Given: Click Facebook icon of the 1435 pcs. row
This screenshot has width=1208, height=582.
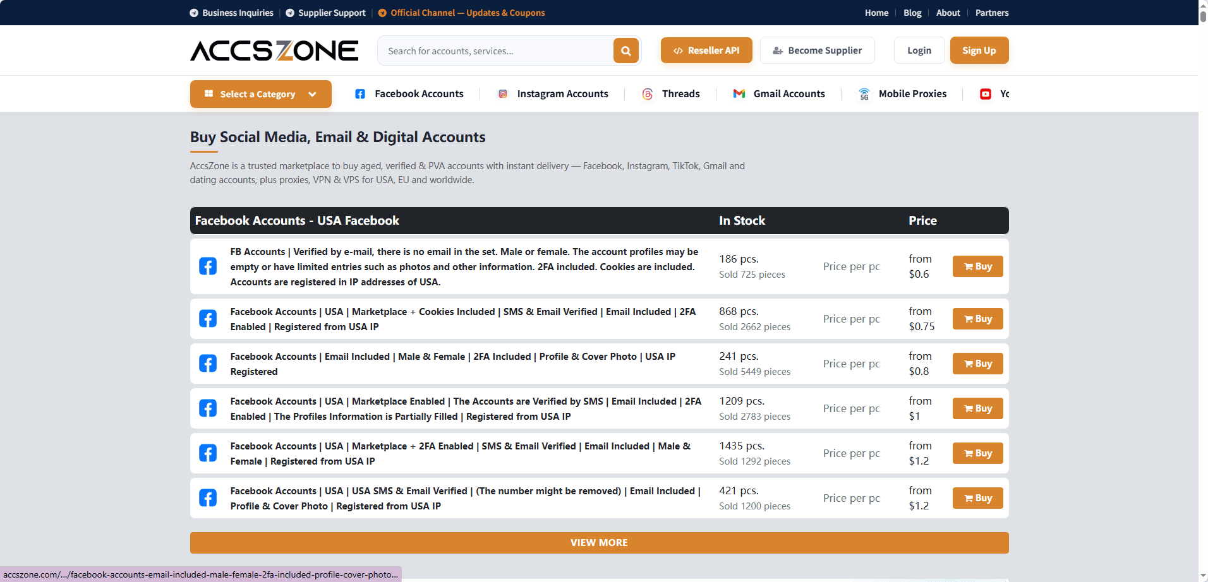Looking at the screenshot, I should 208,453.
